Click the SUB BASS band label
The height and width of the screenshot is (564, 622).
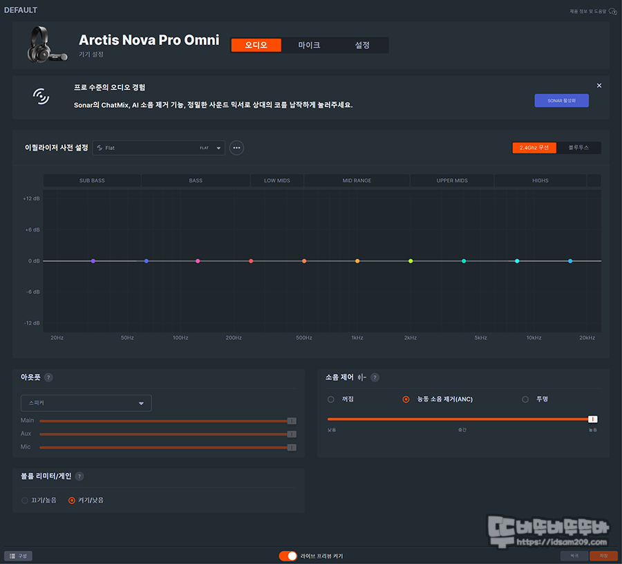[92, 180]
